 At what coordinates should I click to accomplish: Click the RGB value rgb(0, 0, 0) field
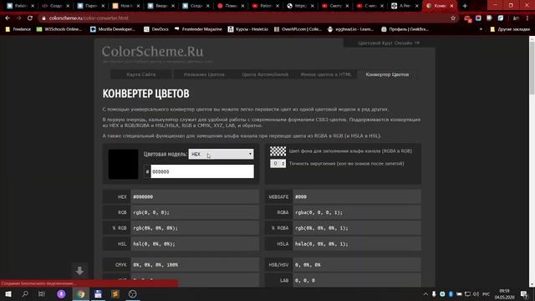(x=195, y=212)
